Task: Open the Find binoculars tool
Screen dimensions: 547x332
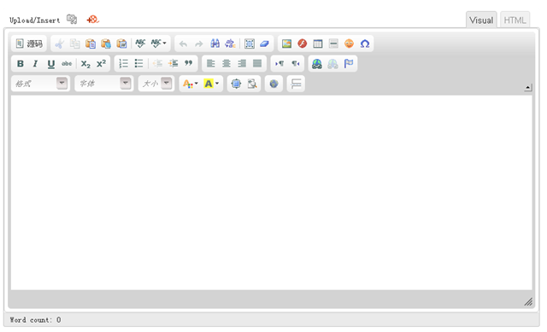Action: (215, 44)
